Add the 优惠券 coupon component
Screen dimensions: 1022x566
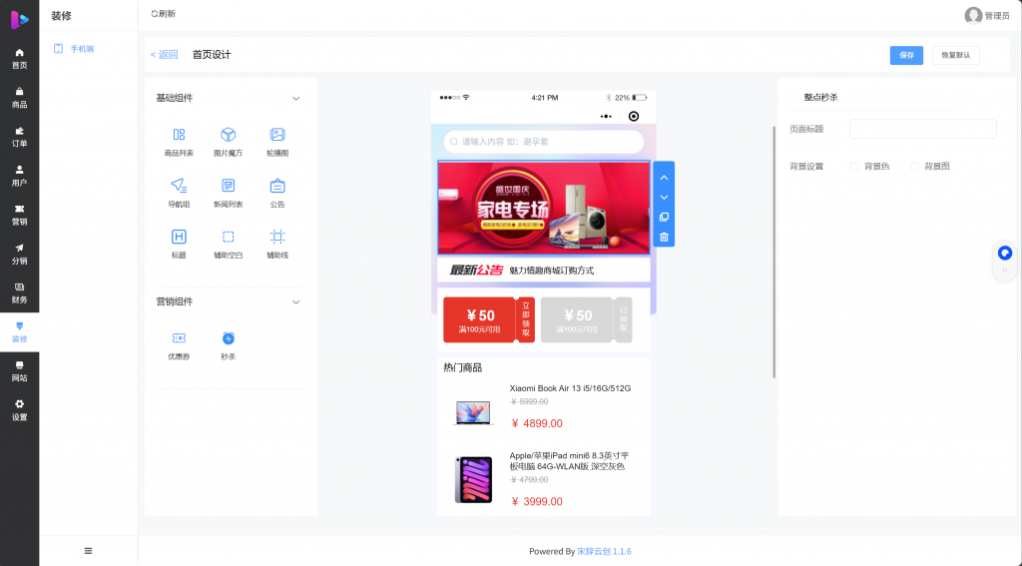(x=179, y=345)
